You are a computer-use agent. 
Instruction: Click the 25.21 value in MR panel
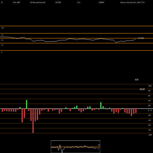click(142, 89)
